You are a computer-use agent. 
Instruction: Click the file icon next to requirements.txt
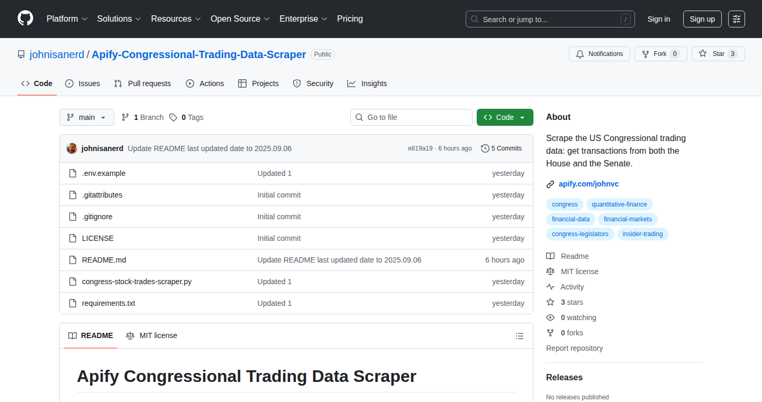click(x=72, y=303)
